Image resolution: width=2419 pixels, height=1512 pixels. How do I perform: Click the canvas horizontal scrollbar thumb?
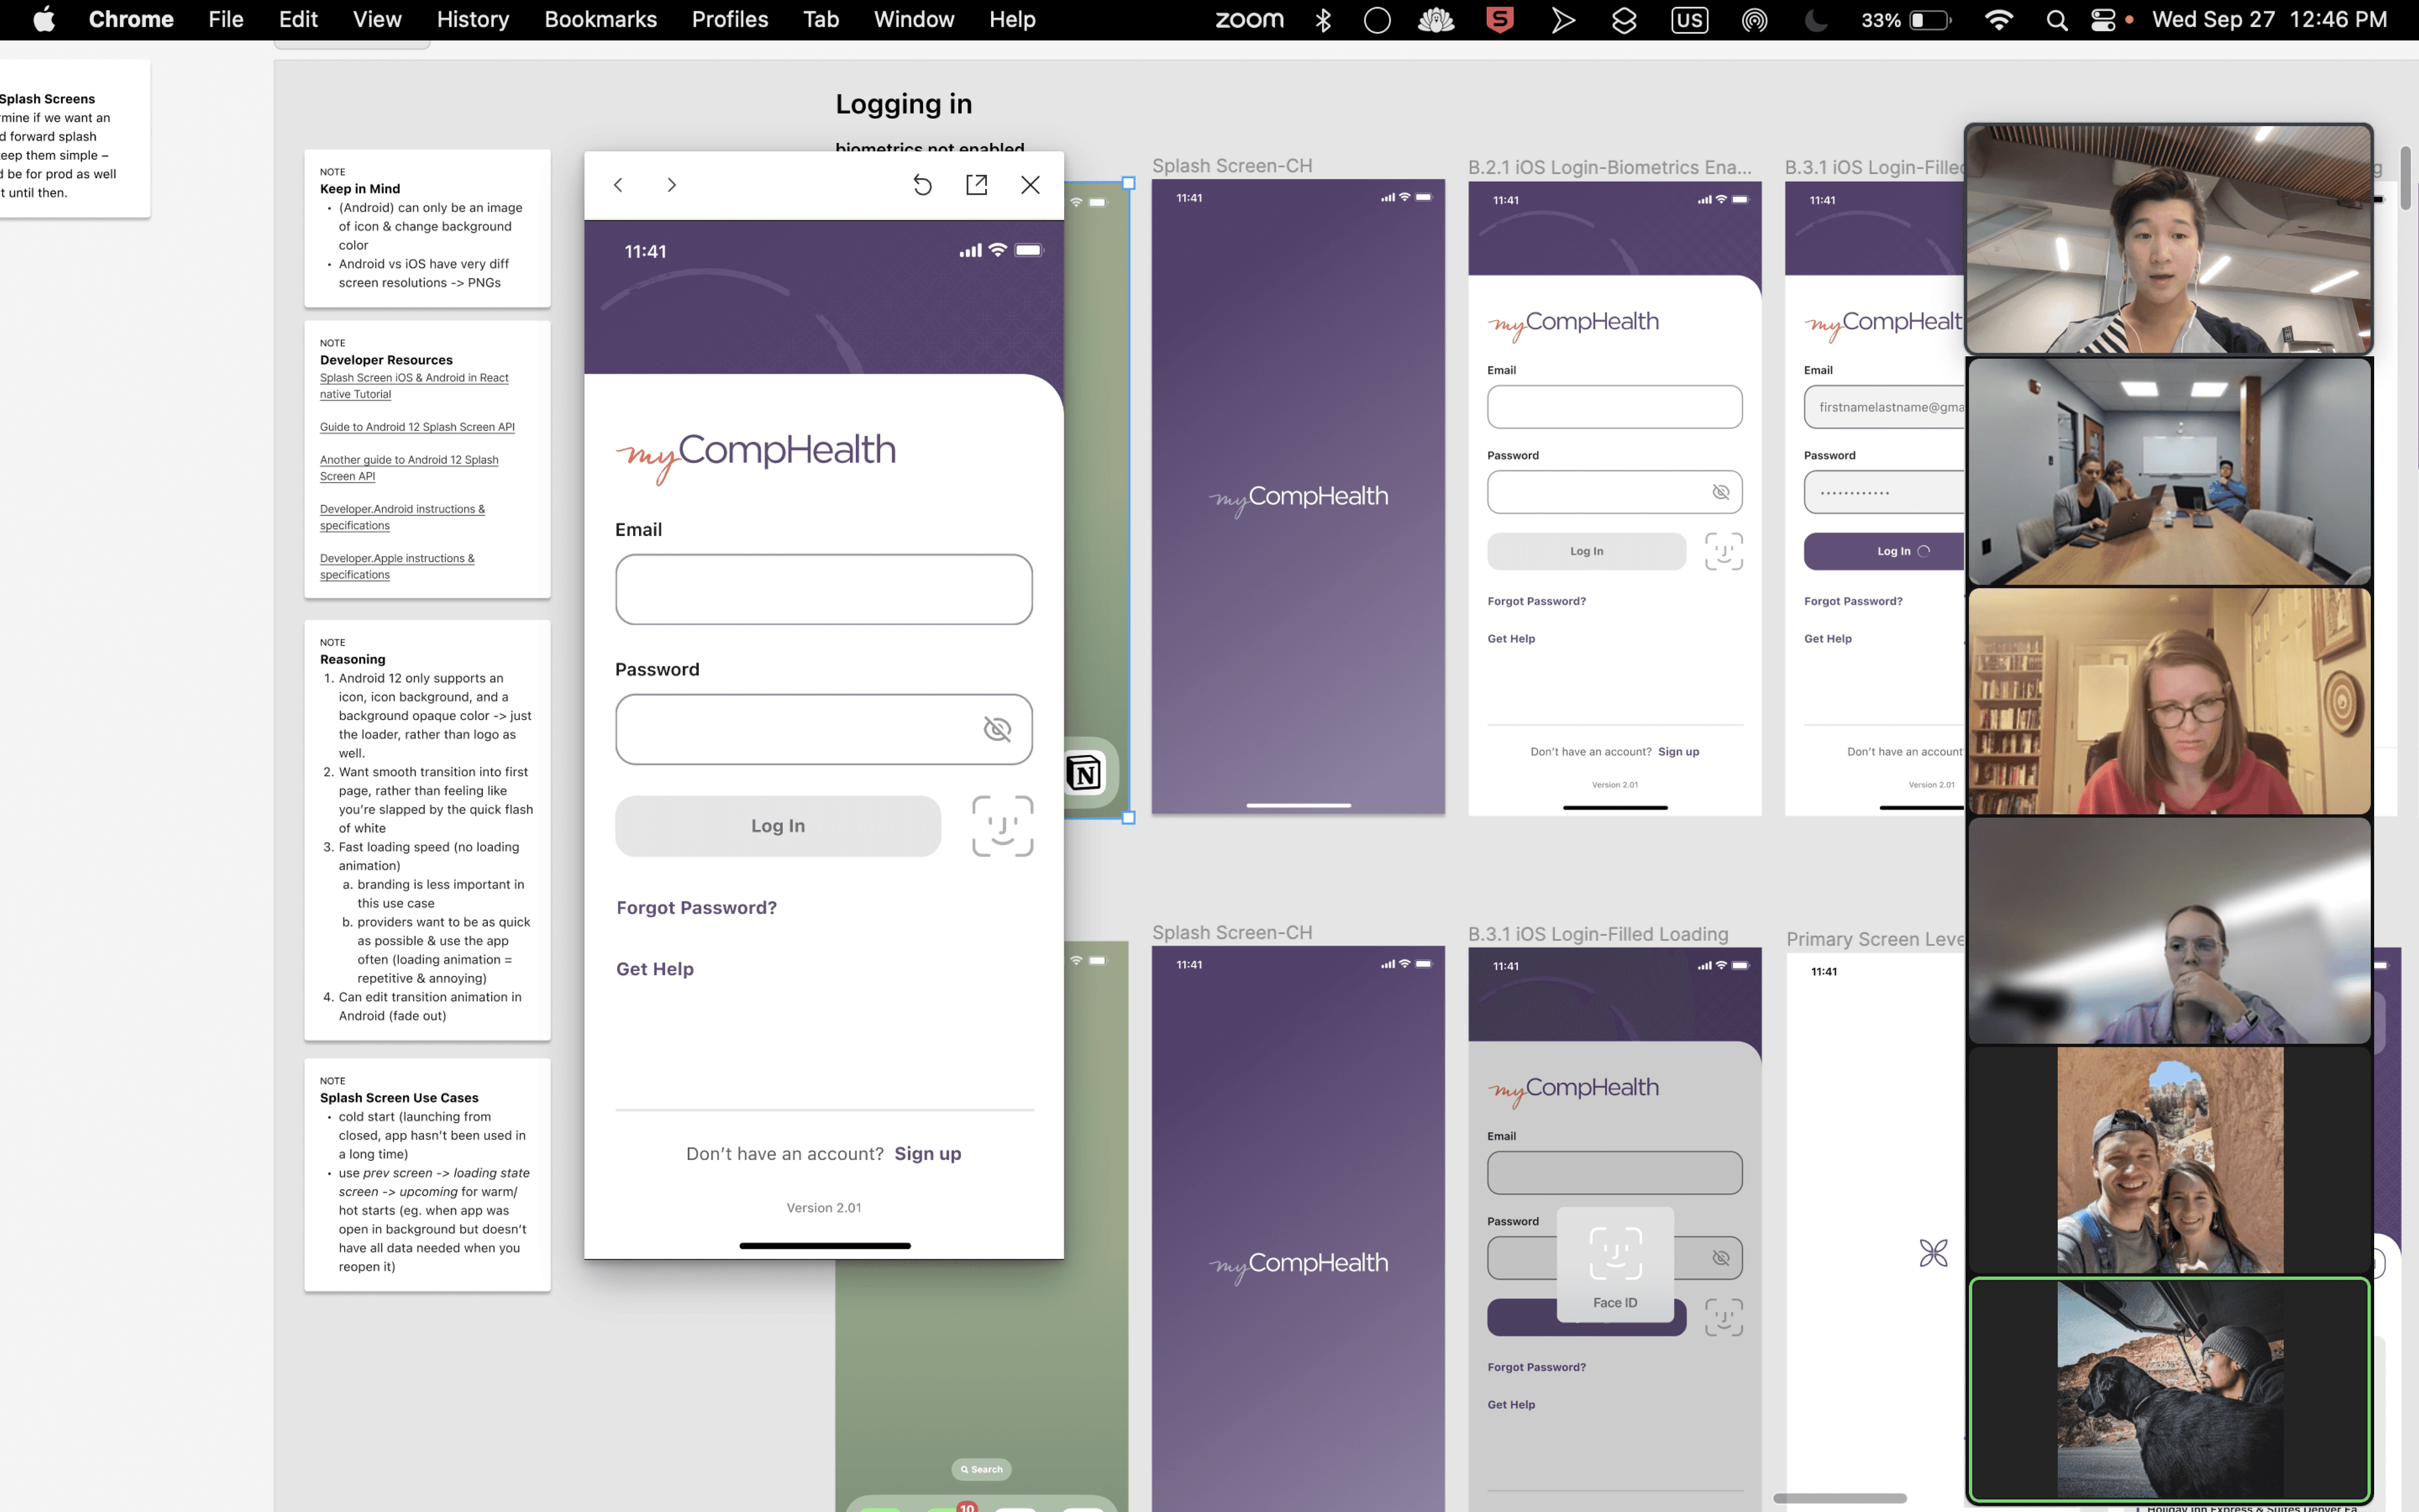point(1840,1498)
